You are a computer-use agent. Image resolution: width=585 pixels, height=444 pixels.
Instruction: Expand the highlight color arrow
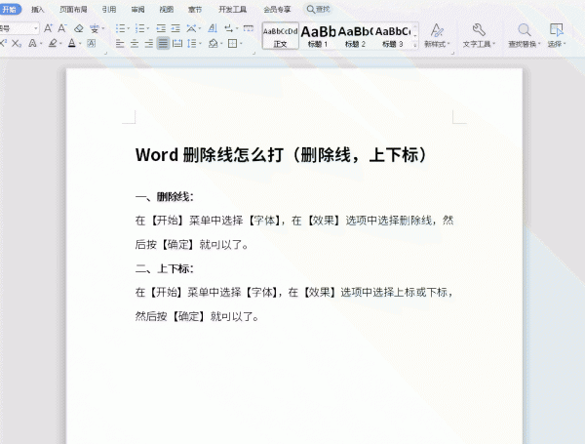[x=61, y=44]
